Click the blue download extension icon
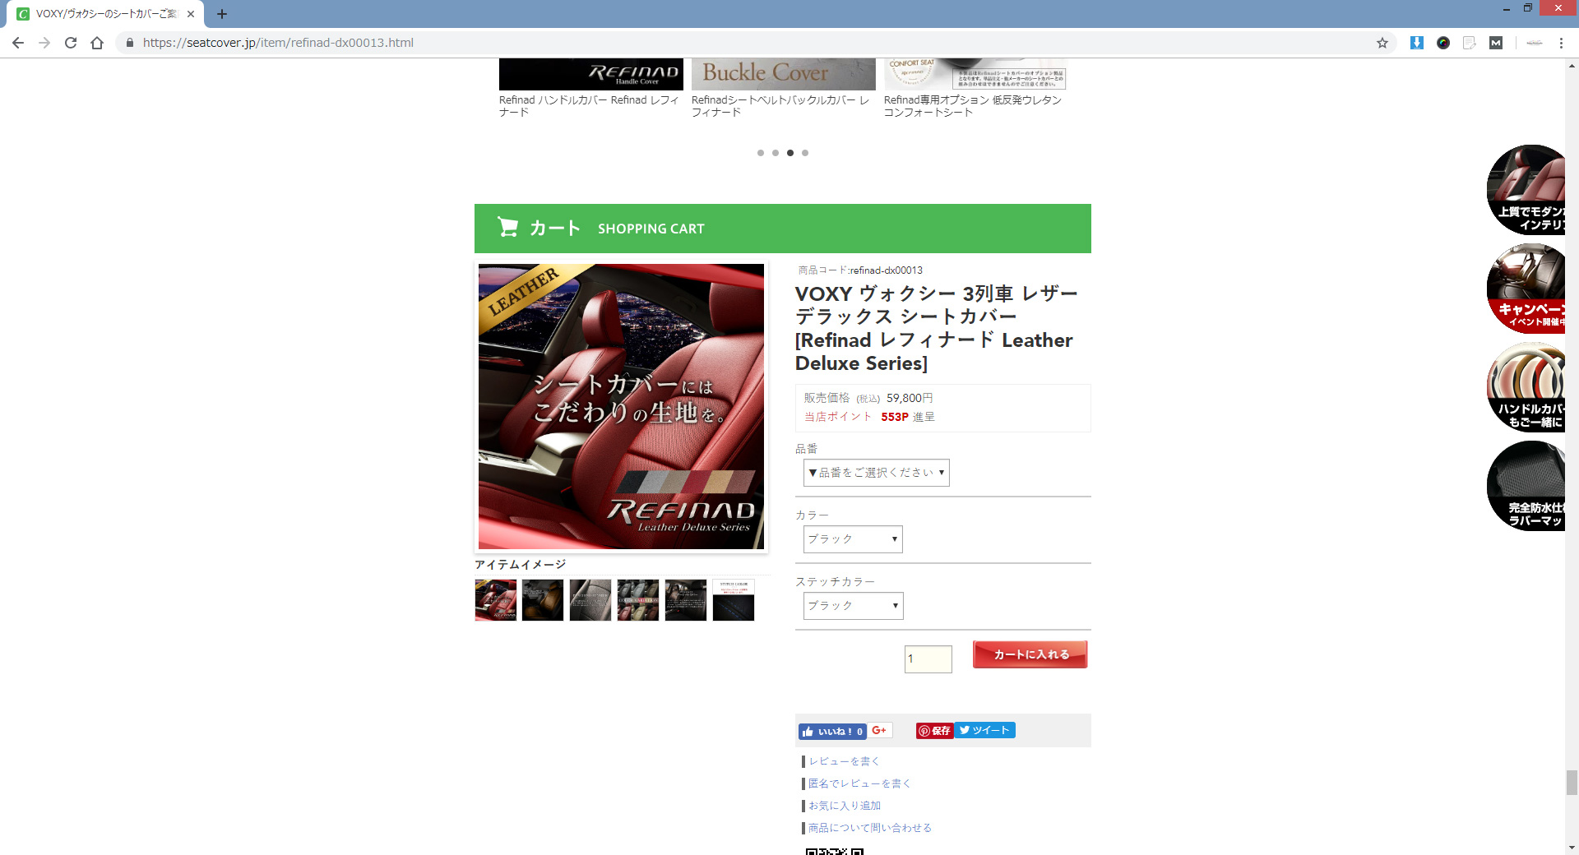Viewport: 1579px width, 855px height. click(x=1416, y=43)
